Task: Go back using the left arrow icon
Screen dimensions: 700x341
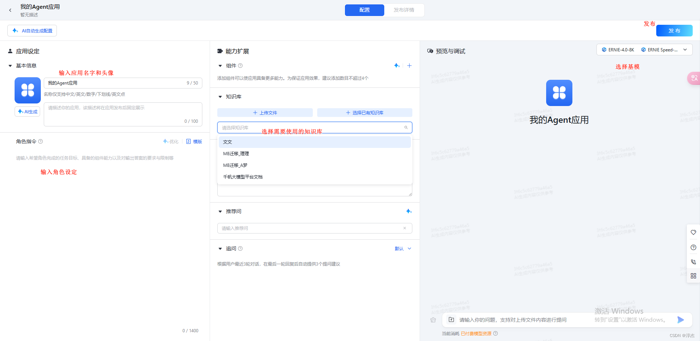Action: coord(10,10)
